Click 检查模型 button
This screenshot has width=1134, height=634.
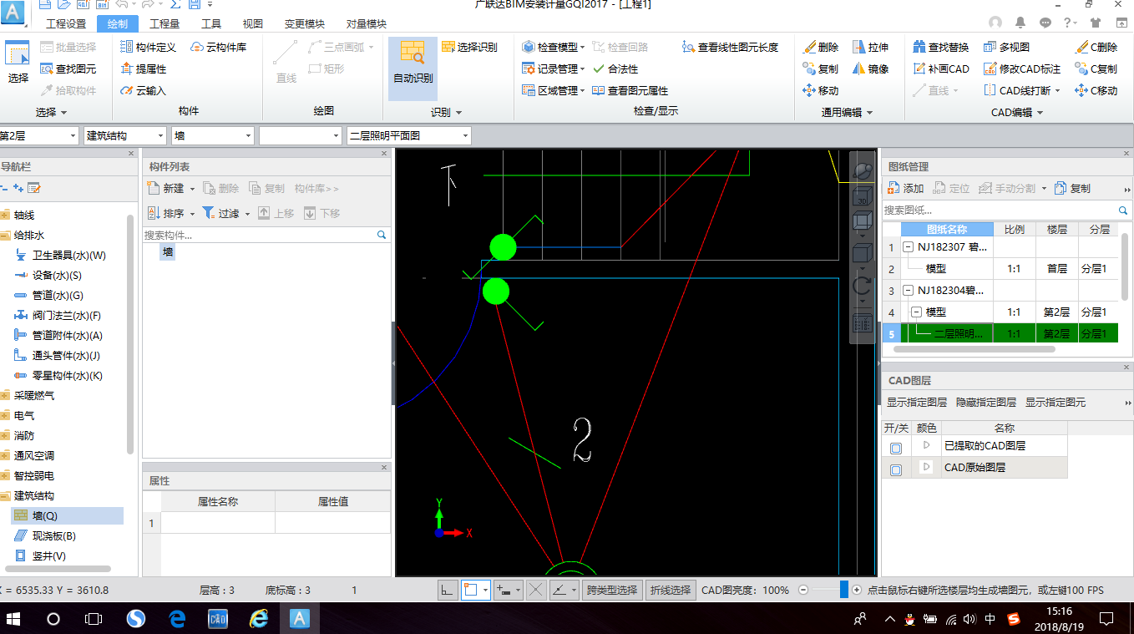pos(549,47)
